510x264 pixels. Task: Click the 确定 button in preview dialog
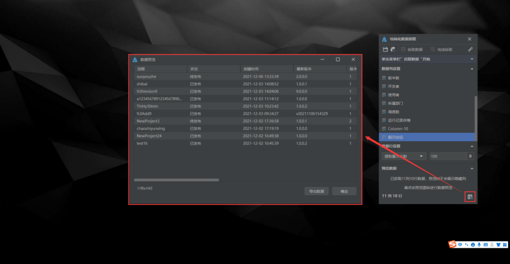pyautogui.click(x=344, y=191)
